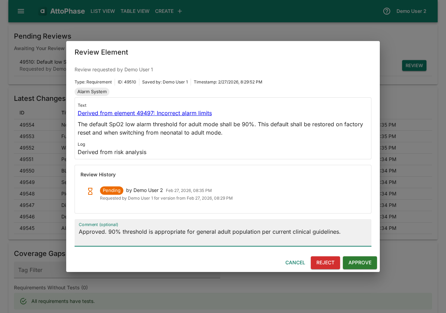Screen dimensions: 446x313
Task: Dismiss the dialog with CANCEL
Action: [295, 263]
